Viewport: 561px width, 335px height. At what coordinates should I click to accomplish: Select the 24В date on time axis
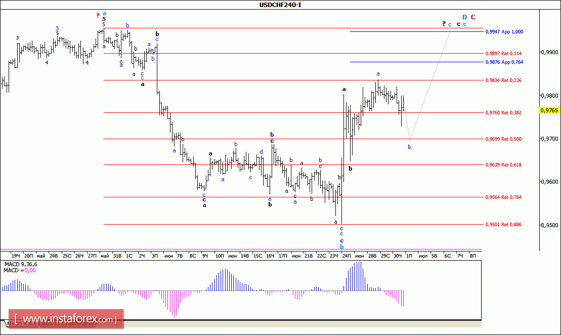(54, 256)
